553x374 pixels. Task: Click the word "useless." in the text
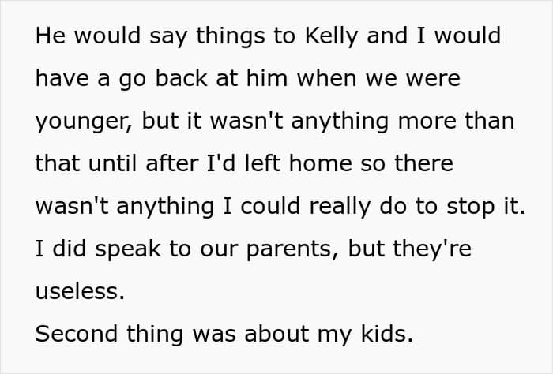tap(80, 291)
